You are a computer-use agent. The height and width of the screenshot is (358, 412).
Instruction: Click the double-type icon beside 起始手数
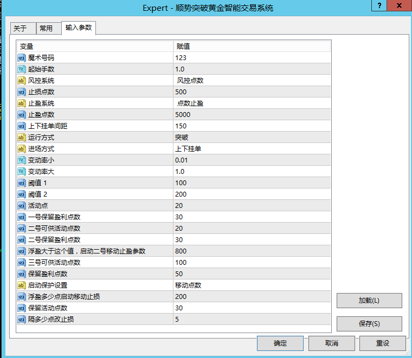[x=22, y=69]
